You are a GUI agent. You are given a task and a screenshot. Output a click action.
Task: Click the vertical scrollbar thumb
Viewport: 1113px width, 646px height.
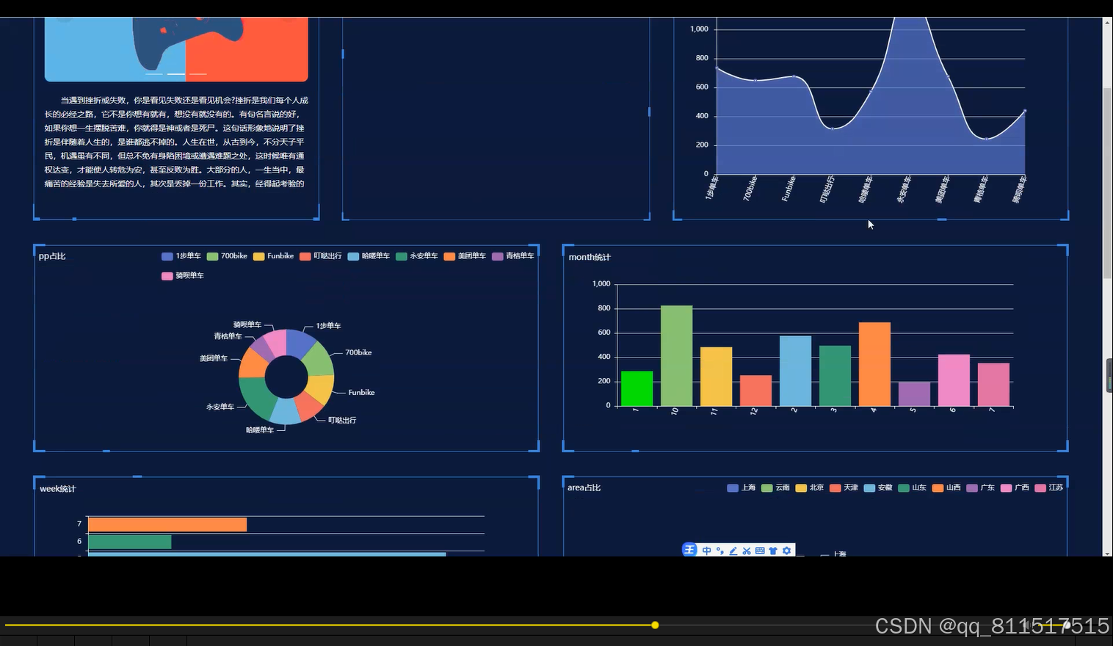pos(1107,183)
